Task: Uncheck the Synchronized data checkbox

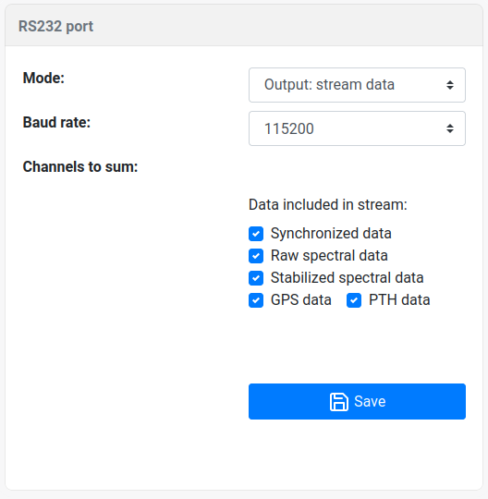Action: pyautogui.click(x=256, y=234)
